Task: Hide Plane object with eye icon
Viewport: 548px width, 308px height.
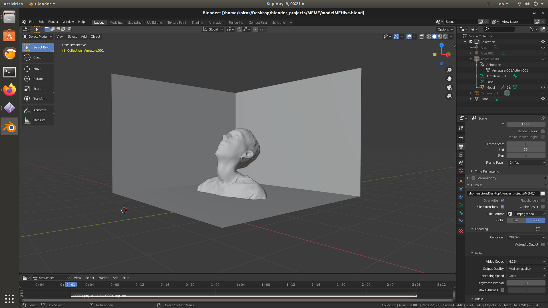Action: point(543,99)
